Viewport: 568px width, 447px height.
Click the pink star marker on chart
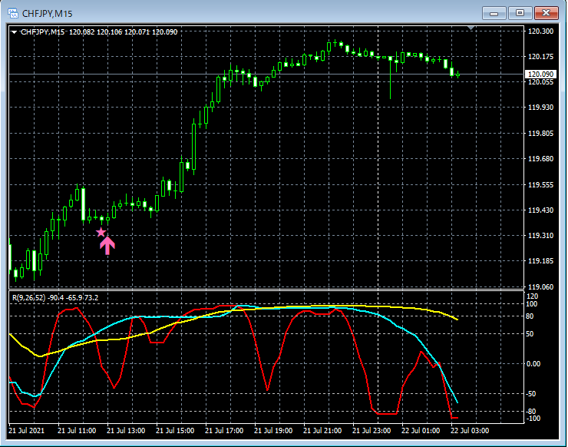(x=101, y=233)
